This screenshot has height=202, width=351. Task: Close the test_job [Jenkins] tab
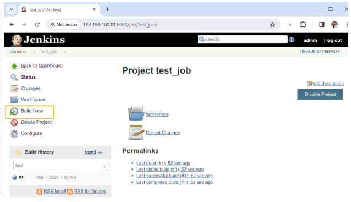coord(94,9)
